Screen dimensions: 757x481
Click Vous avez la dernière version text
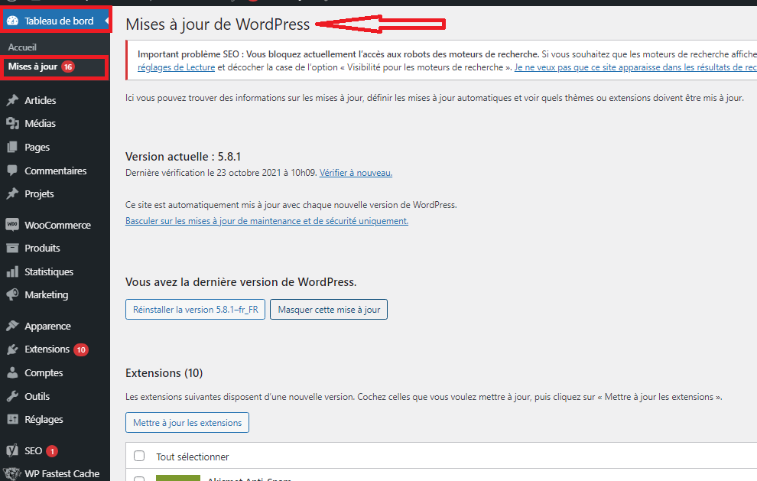click(241, 282)
